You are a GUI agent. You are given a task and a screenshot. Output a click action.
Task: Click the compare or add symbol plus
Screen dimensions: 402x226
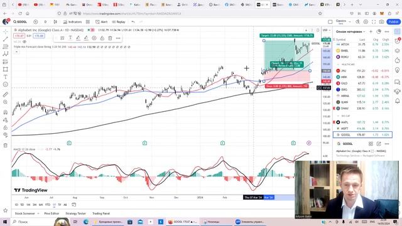pyautogui.click(x=36, y=22)
